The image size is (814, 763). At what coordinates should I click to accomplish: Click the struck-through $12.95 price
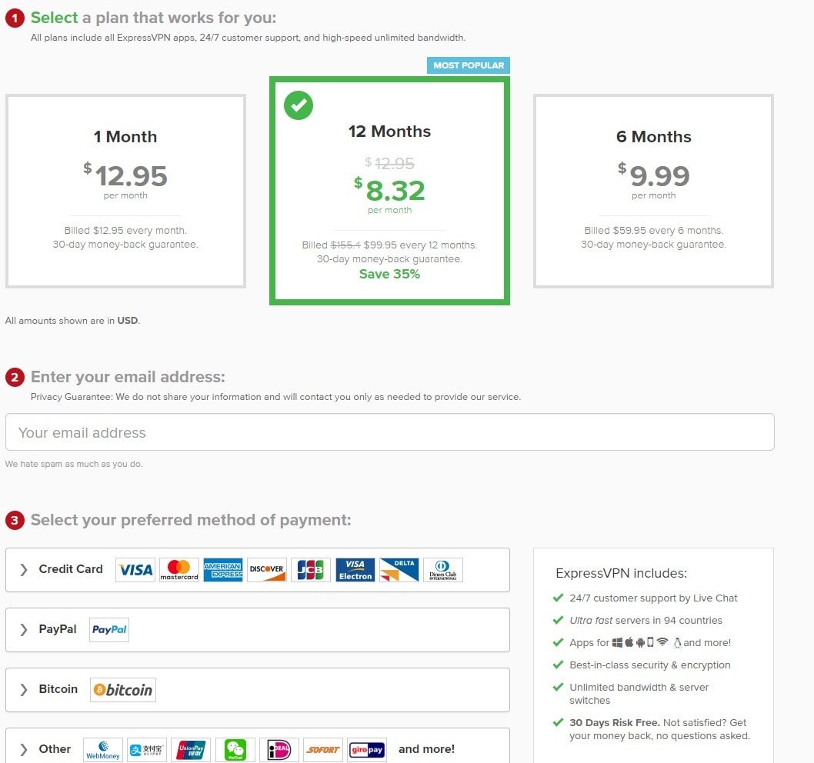point(389,163)
